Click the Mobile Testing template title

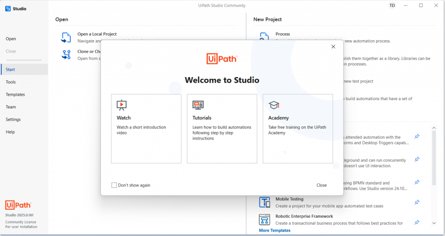tap(289, 199)
